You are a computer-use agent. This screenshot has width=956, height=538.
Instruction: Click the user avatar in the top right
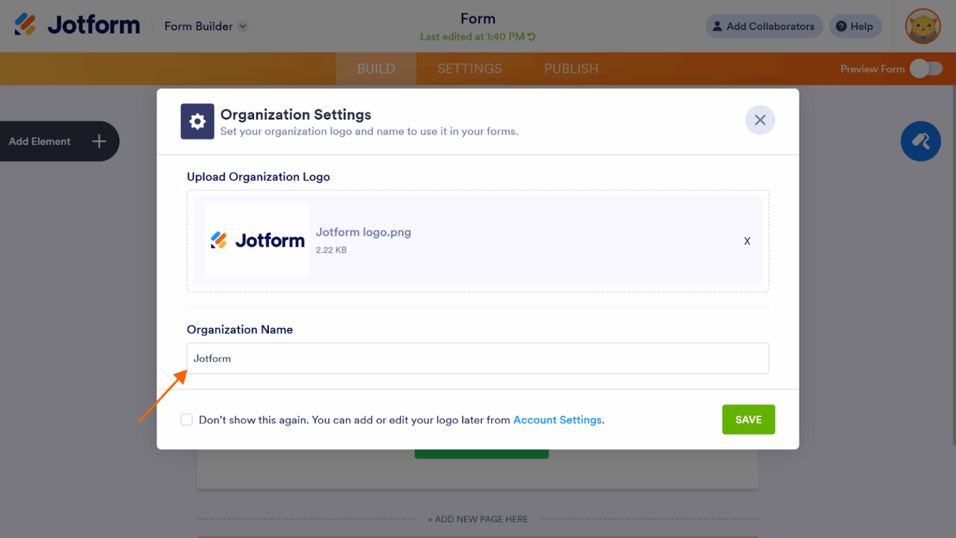click(x=923, y=26)
